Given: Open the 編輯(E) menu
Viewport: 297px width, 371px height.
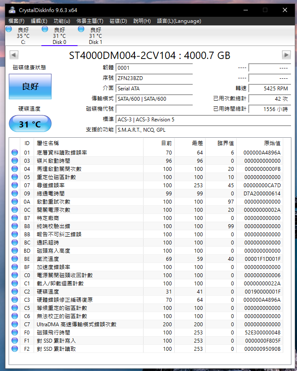Looking at the screenshot, I should pos(39,21).
